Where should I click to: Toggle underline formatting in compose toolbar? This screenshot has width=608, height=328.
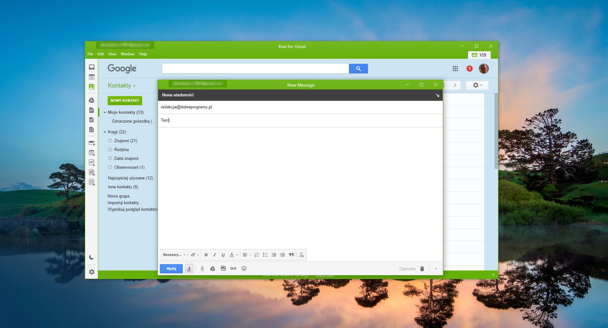[223, 255]
